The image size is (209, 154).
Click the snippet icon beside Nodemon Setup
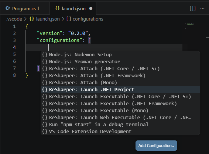(45, 55)
